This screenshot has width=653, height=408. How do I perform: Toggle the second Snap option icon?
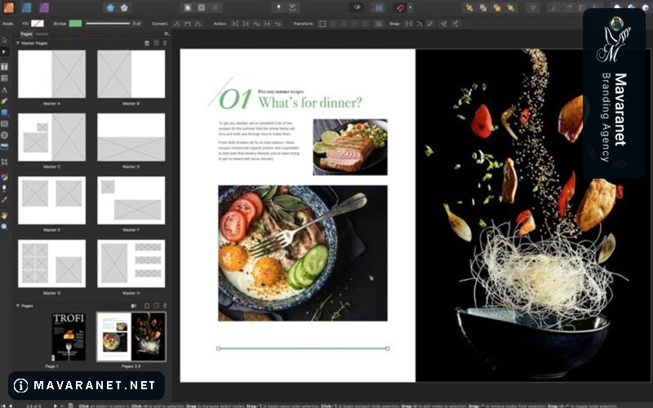[x=420, y=24]
